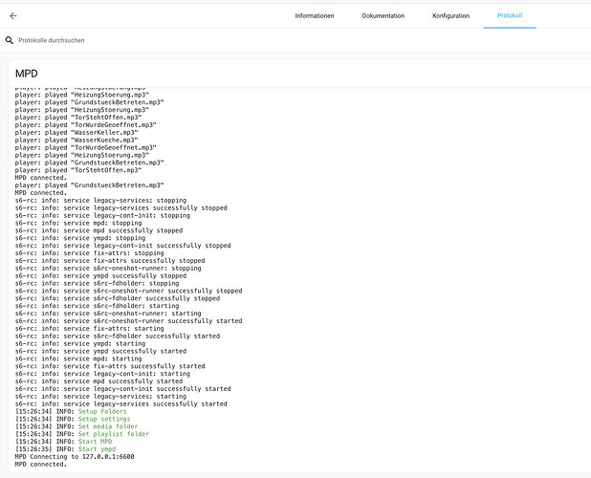The height and width of the screenshot is (478, 591).
Task: Switch to the Dokumentation tab
Action: point(383,16)
